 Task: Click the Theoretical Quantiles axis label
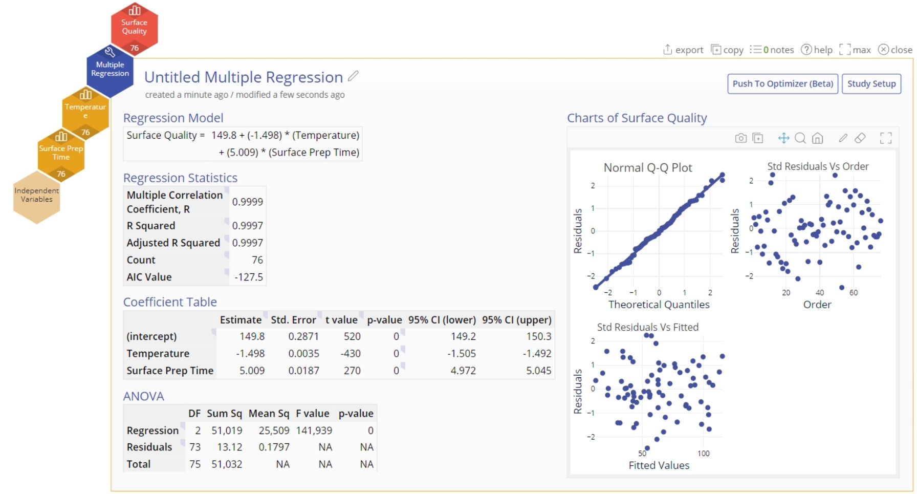(659, 305)
